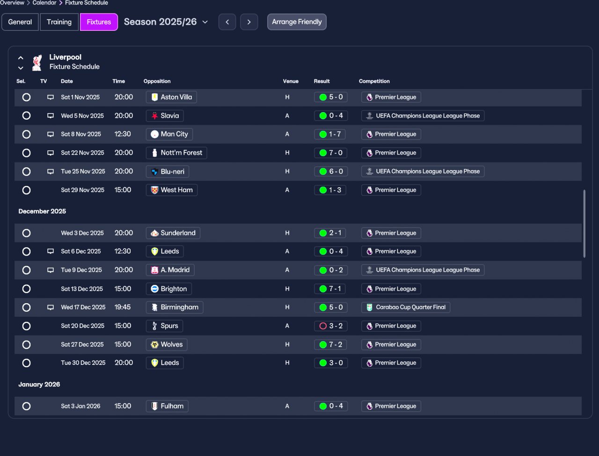Click the TV icon on A. Madrid row
The width and height of the screenshot is (599, 456).
point(51,270)
